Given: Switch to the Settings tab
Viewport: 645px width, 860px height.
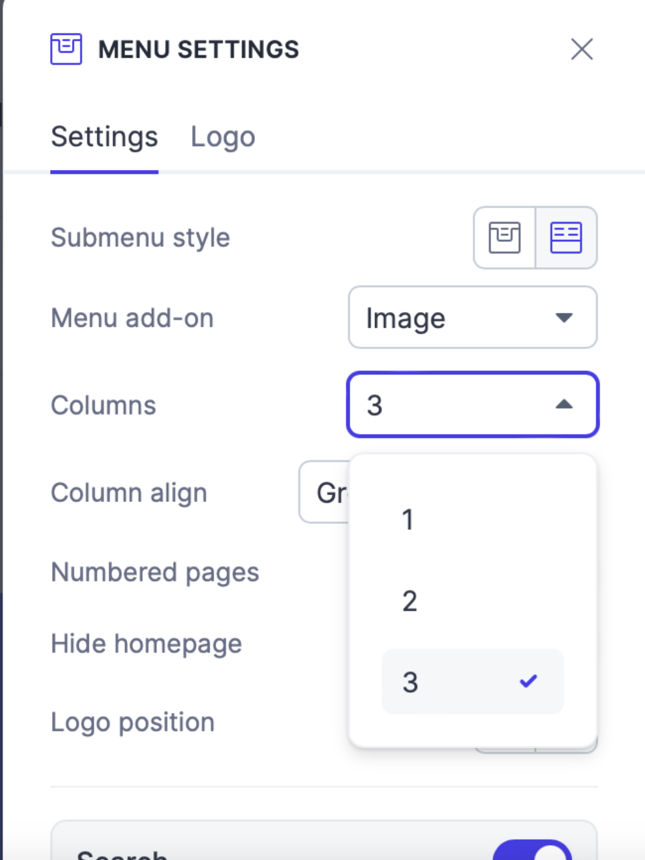Looking at the screenshot, I should tap(104, 137).
